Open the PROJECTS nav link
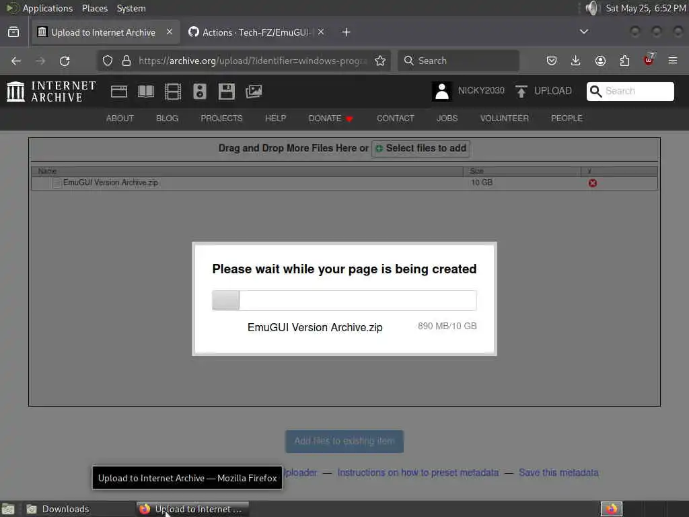689x517 pixels. point(221,118)
